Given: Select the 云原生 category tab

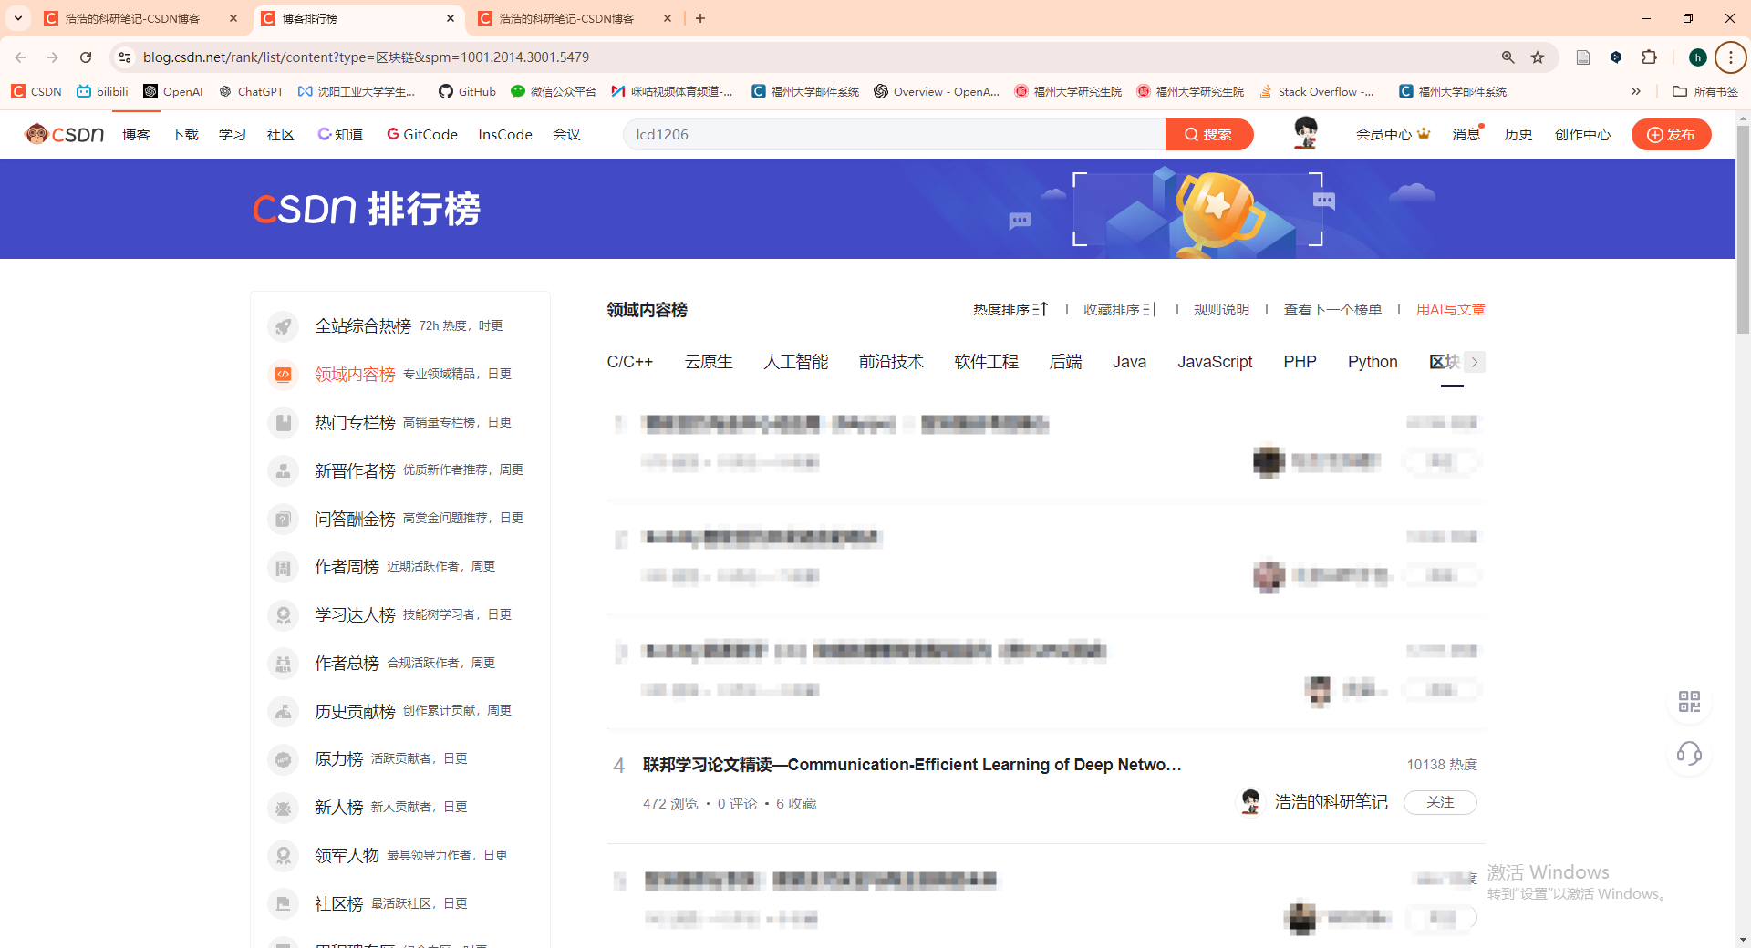Looking at the screenshot, I should [709, 362].
